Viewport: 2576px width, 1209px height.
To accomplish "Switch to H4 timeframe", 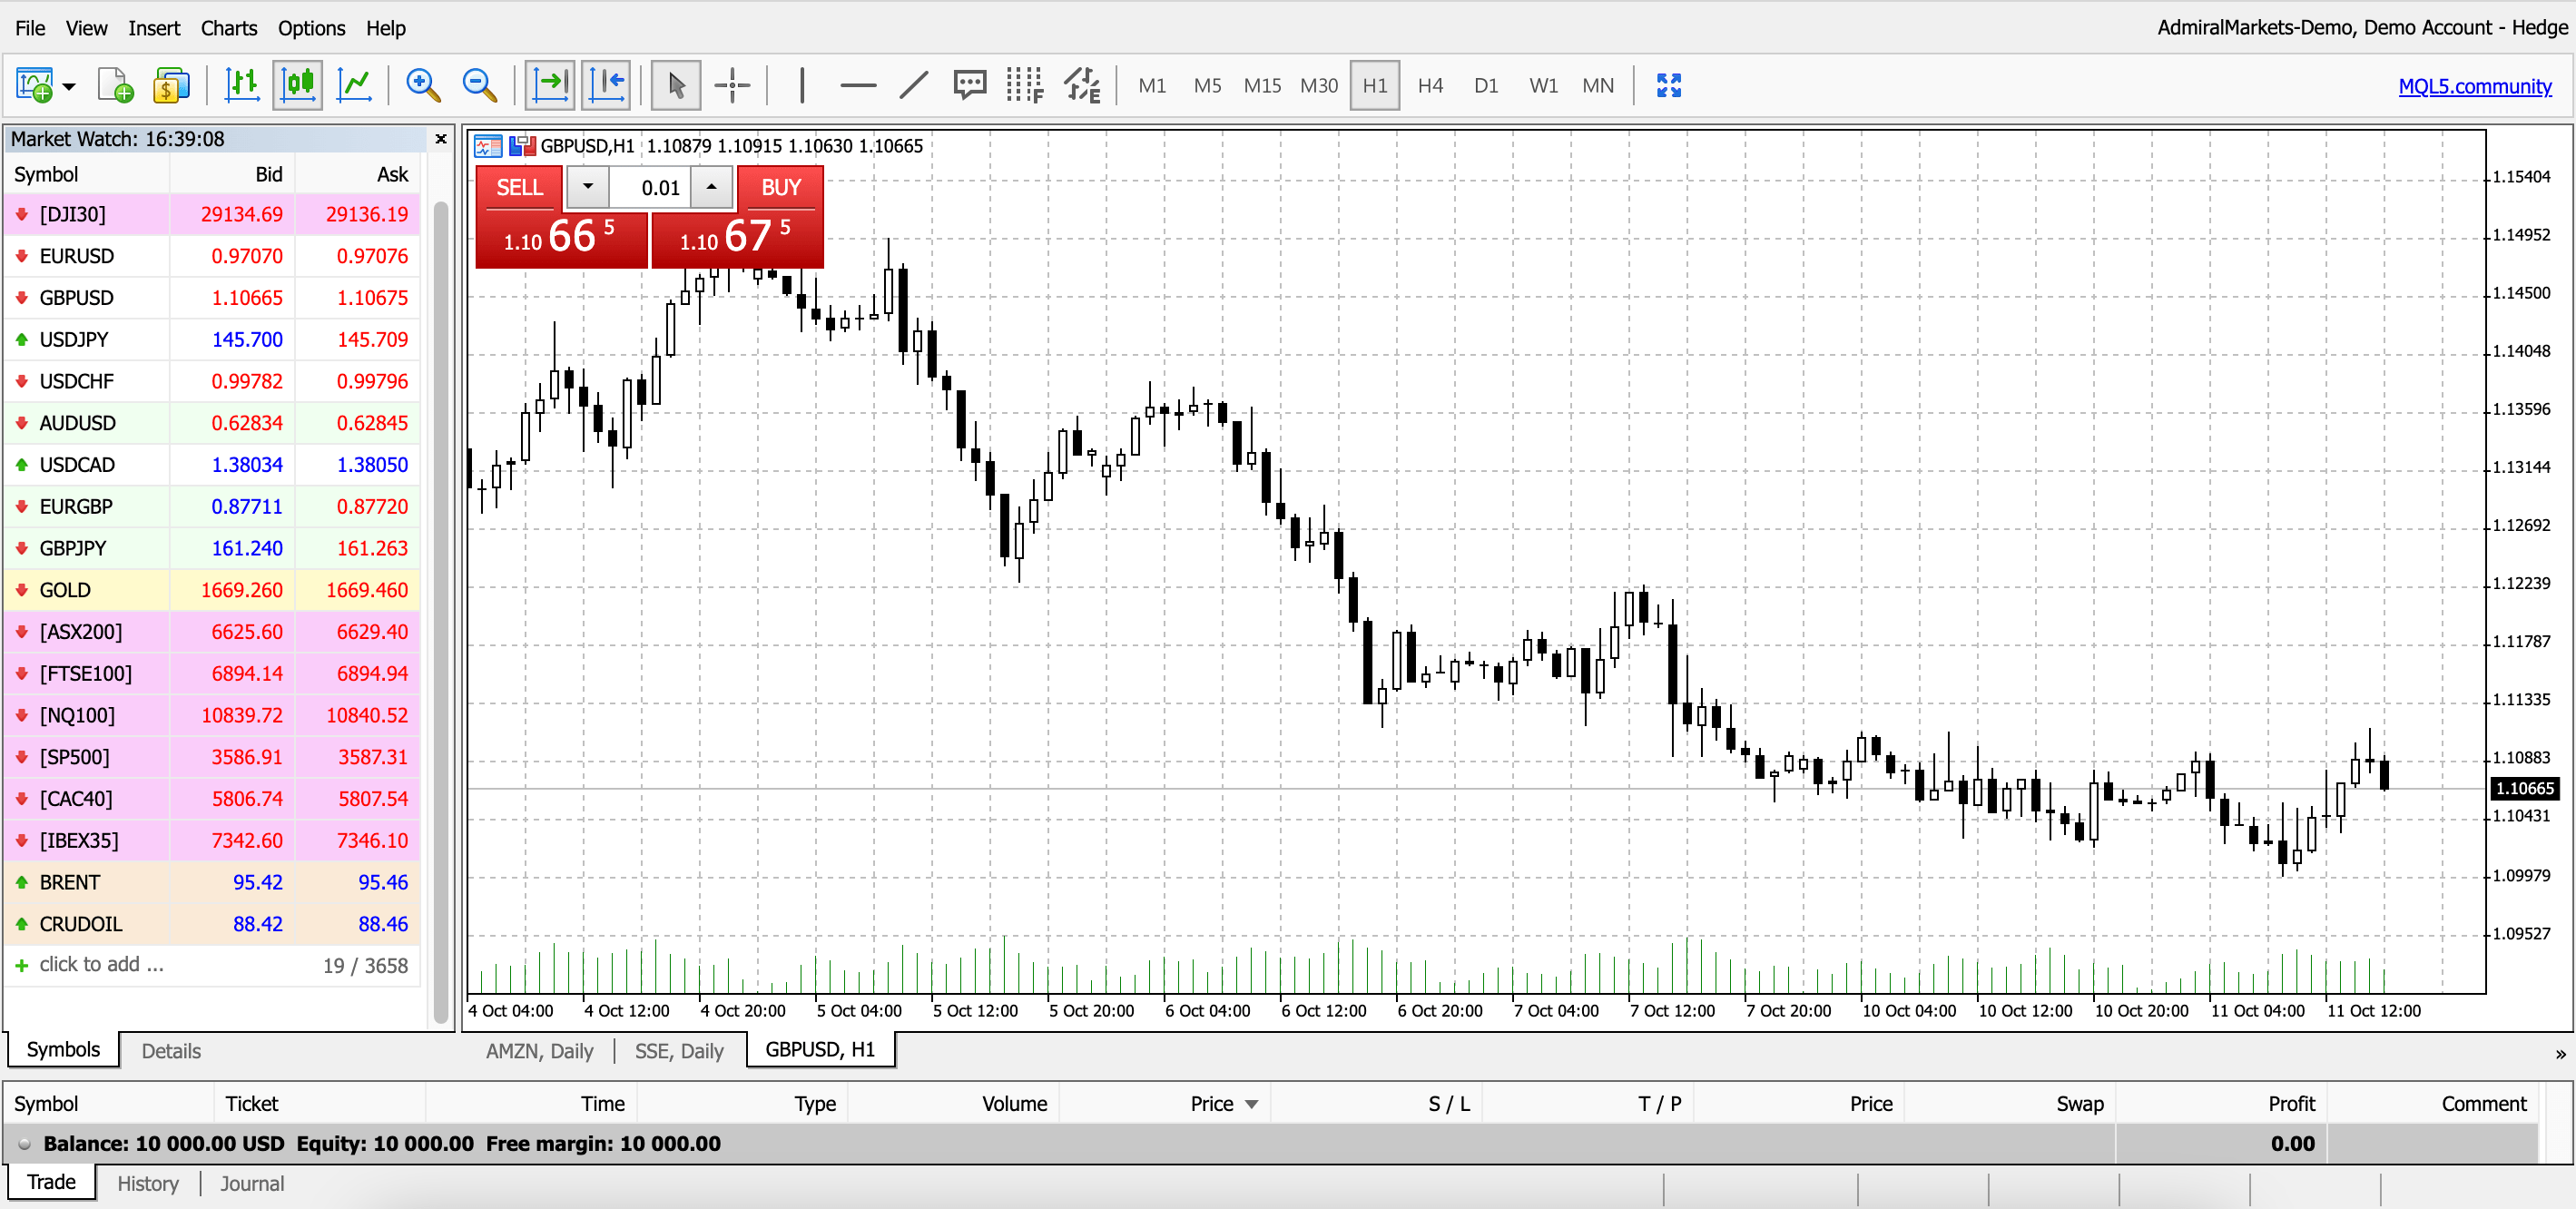I will 1430,86.
